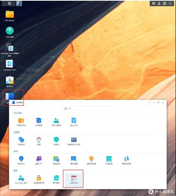Open Network settings with house icon
The width and height of the screenshot is (176, 196).
point(39,141)
